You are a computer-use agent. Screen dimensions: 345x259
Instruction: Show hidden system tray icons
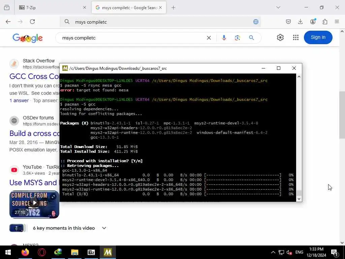tap(273, 252)
